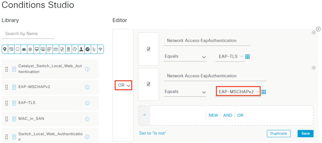Filter library by globe icon

[x=30, y=49]
